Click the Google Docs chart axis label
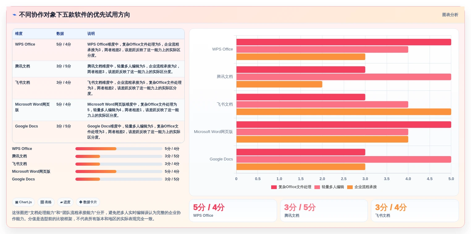 [x=221, y=159]
